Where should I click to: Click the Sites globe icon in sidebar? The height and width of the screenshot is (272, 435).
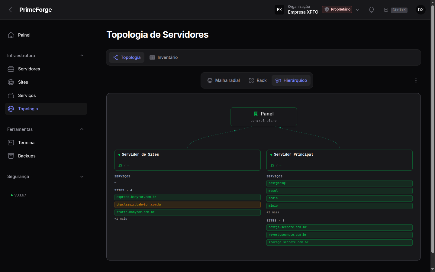[x=11, y=82]
